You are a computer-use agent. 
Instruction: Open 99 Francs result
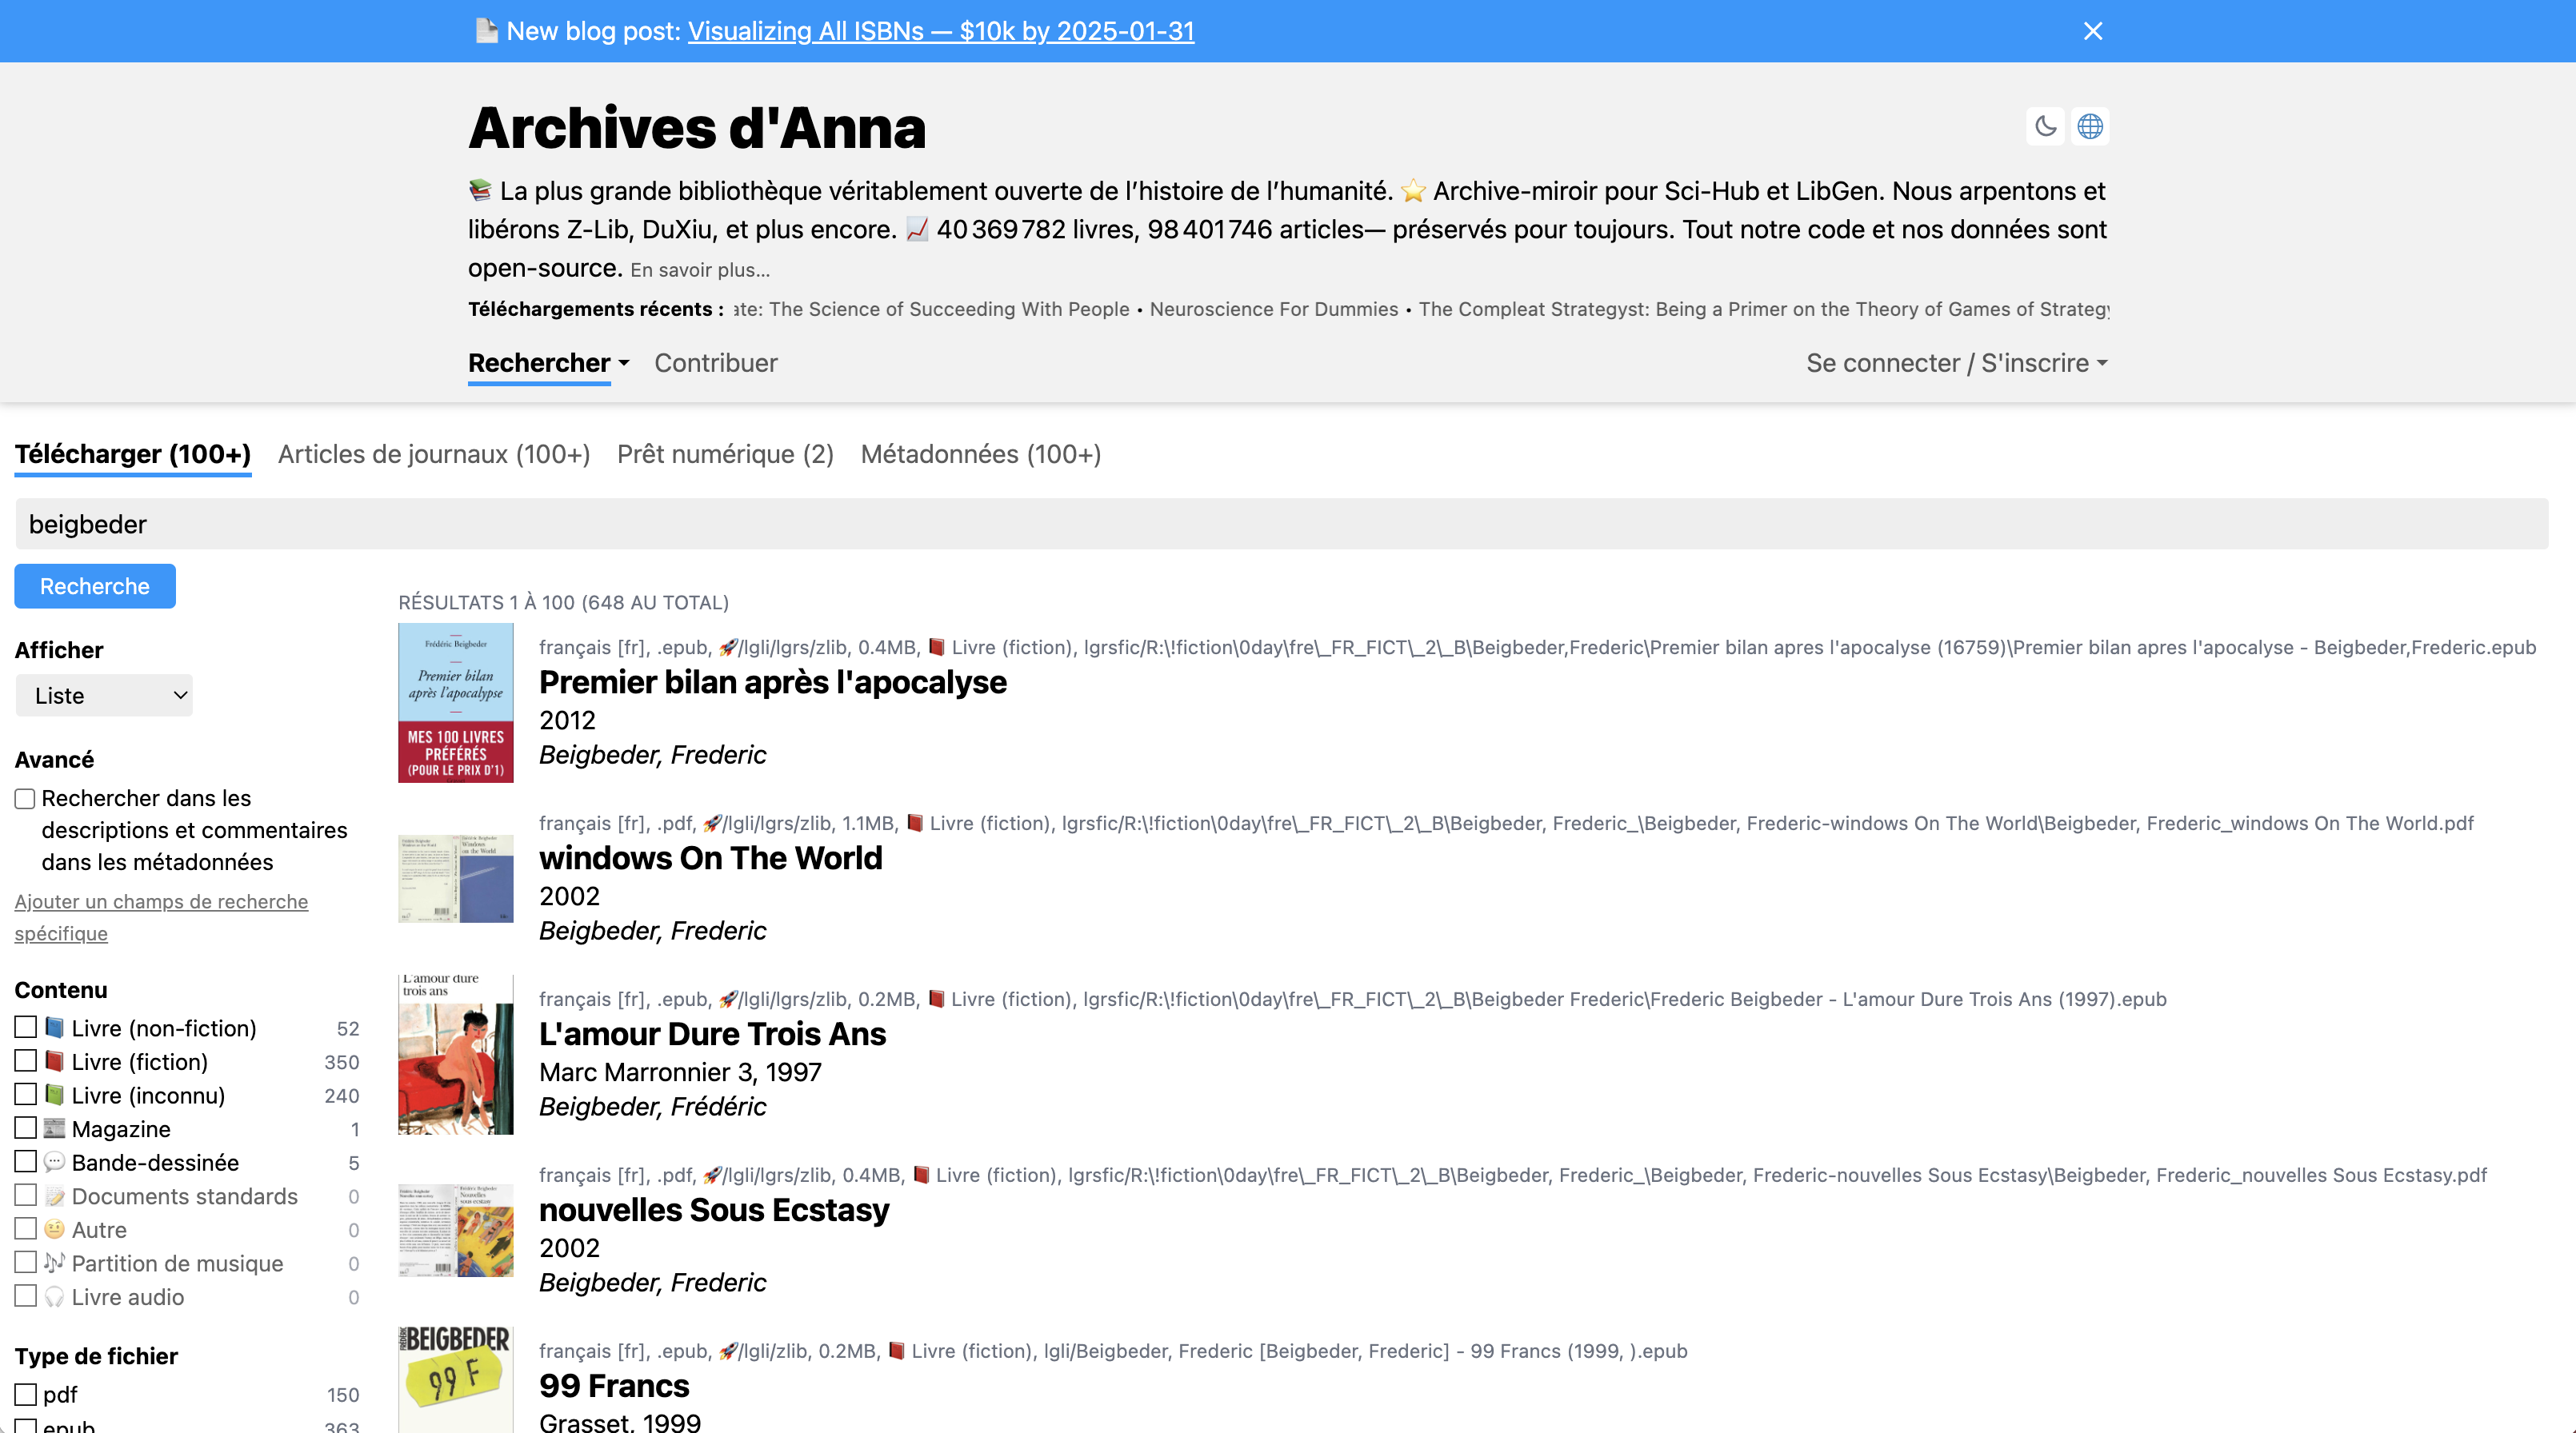(x=614, y=1385)
